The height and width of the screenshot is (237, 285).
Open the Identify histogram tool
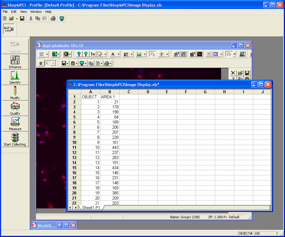click(x=15, y=77)
